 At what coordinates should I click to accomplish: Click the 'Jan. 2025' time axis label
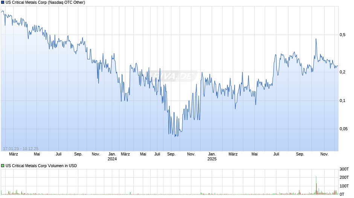point(212,157)
